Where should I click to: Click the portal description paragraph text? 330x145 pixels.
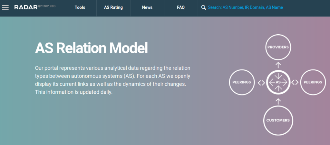(x=112, y=80)
